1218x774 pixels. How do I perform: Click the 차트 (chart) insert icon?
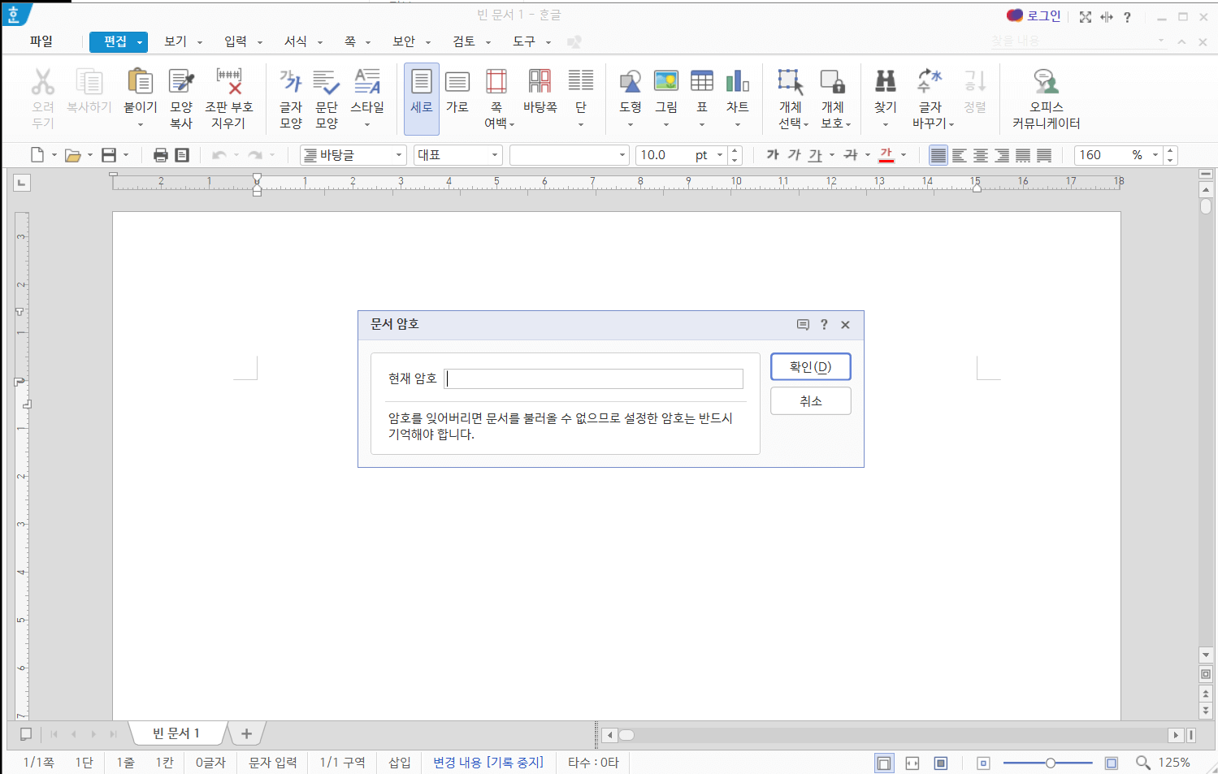[737, 81]
